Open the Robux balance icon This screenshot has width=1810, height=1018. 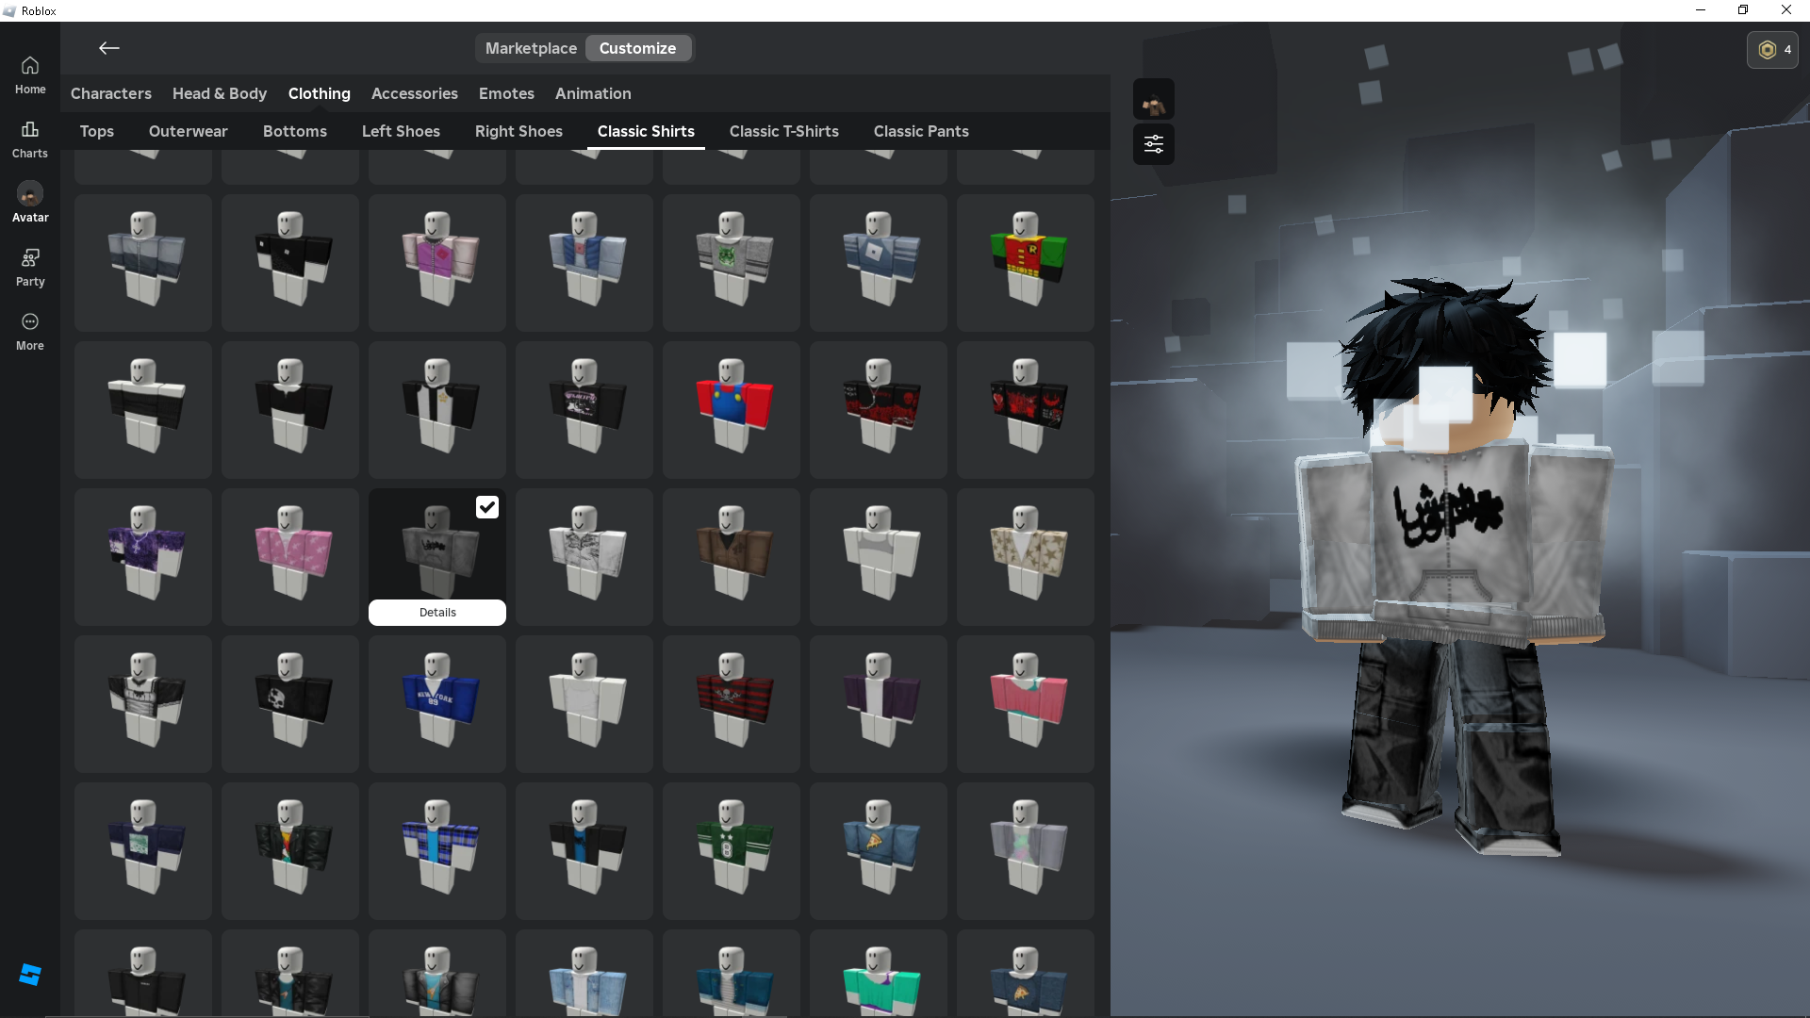tap(1772, 50)
